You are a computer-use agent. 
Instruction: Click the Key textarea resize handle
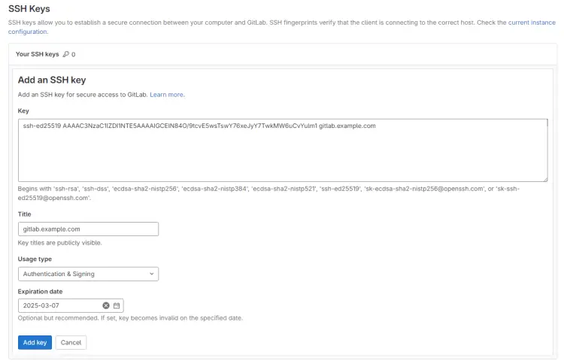[544, 178]
